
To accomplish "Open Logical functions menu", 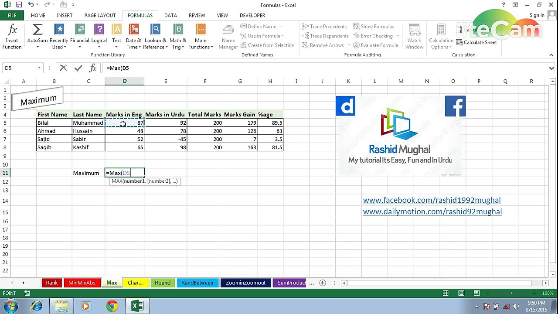I will click(x=99, y=37).
